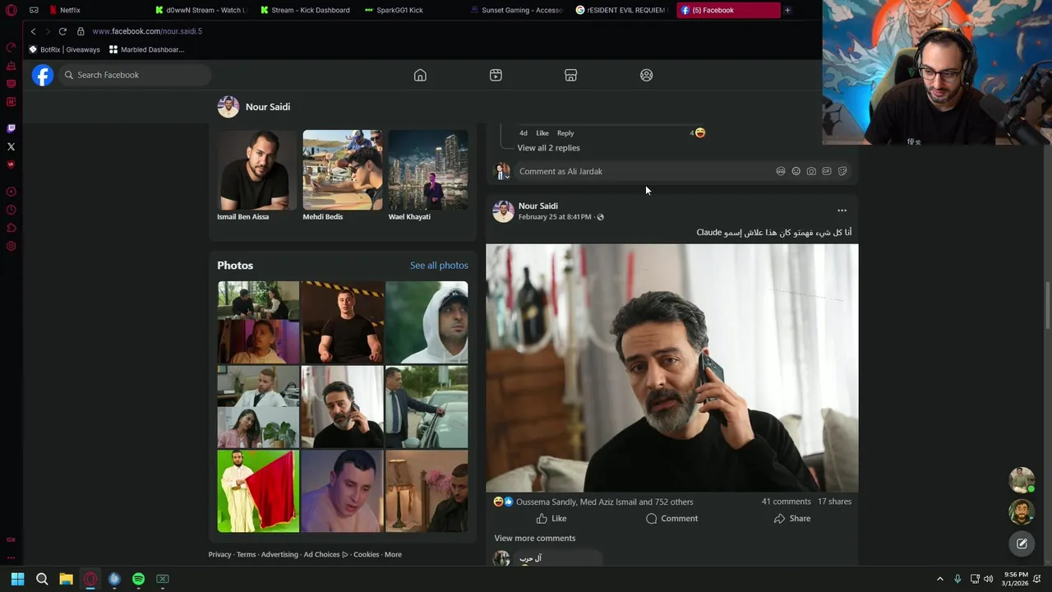
Task: Click the public globe audience icon on post
Action: click(x=600, y=217)
